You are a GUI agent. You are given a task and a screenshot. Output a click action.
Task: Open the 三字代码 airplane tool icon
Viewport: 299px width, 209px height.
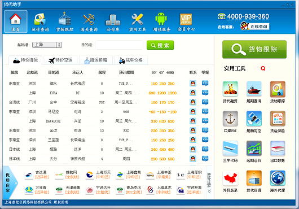tap(230, 151)
